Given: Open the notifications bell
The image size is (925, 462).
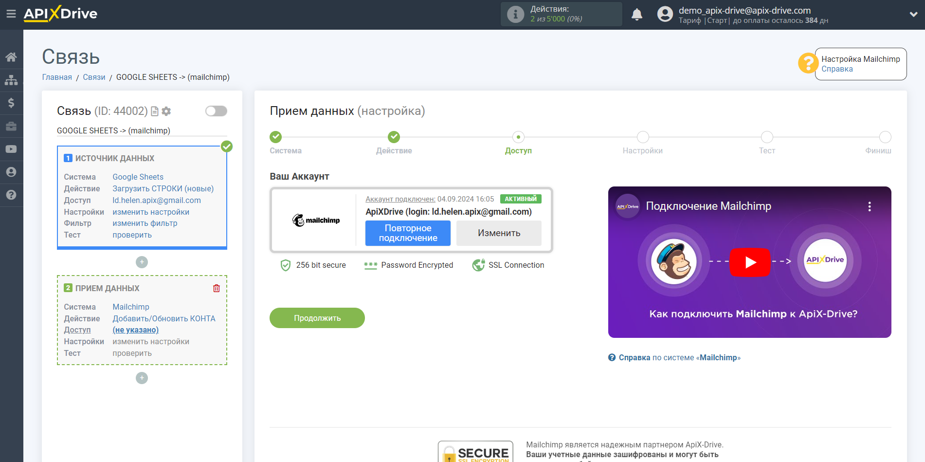Looking at the screenshot, I should tap(637, 15).
